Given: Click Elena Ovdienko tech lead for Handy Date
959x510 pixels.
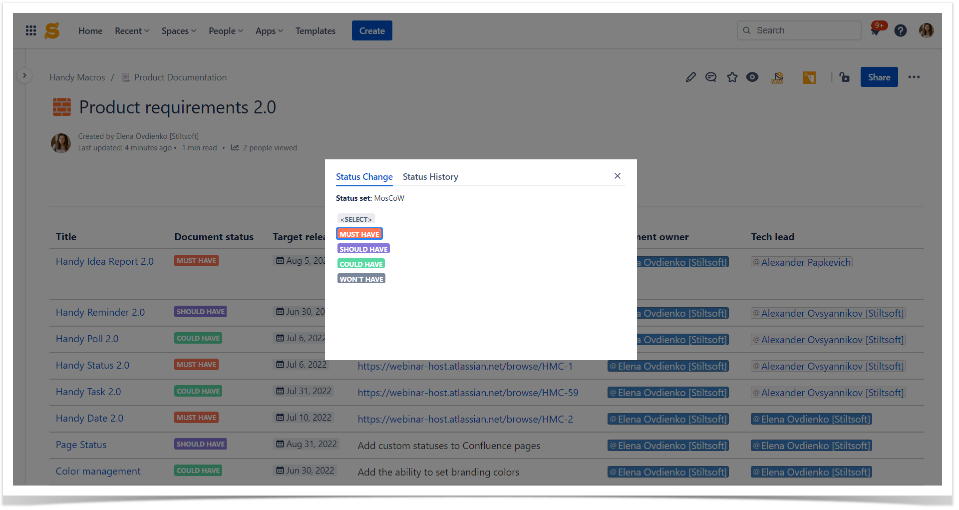Looking at the screenshot, I should [811, 419].
